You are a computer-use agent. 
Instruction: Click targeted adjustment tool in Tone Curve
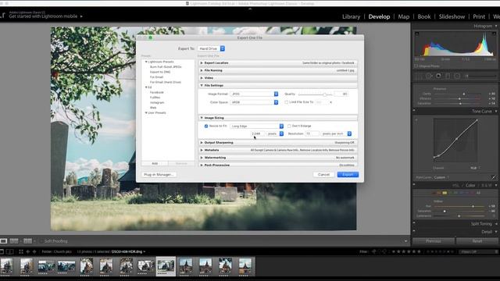tap(416, 120)
